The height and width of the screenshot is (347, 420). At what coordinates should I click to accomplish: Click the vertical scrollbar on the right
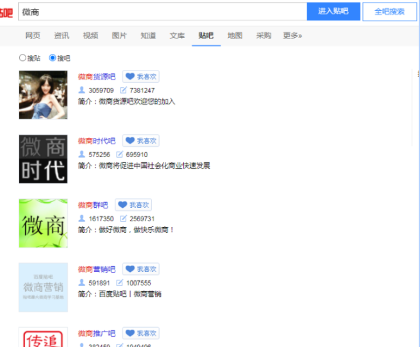click(412, 107)
